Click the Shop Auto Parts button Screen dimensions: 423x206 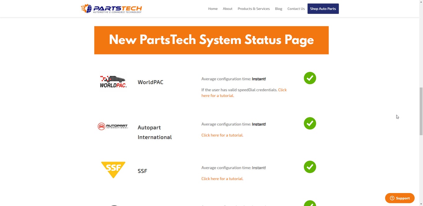[x=323, y=9]
